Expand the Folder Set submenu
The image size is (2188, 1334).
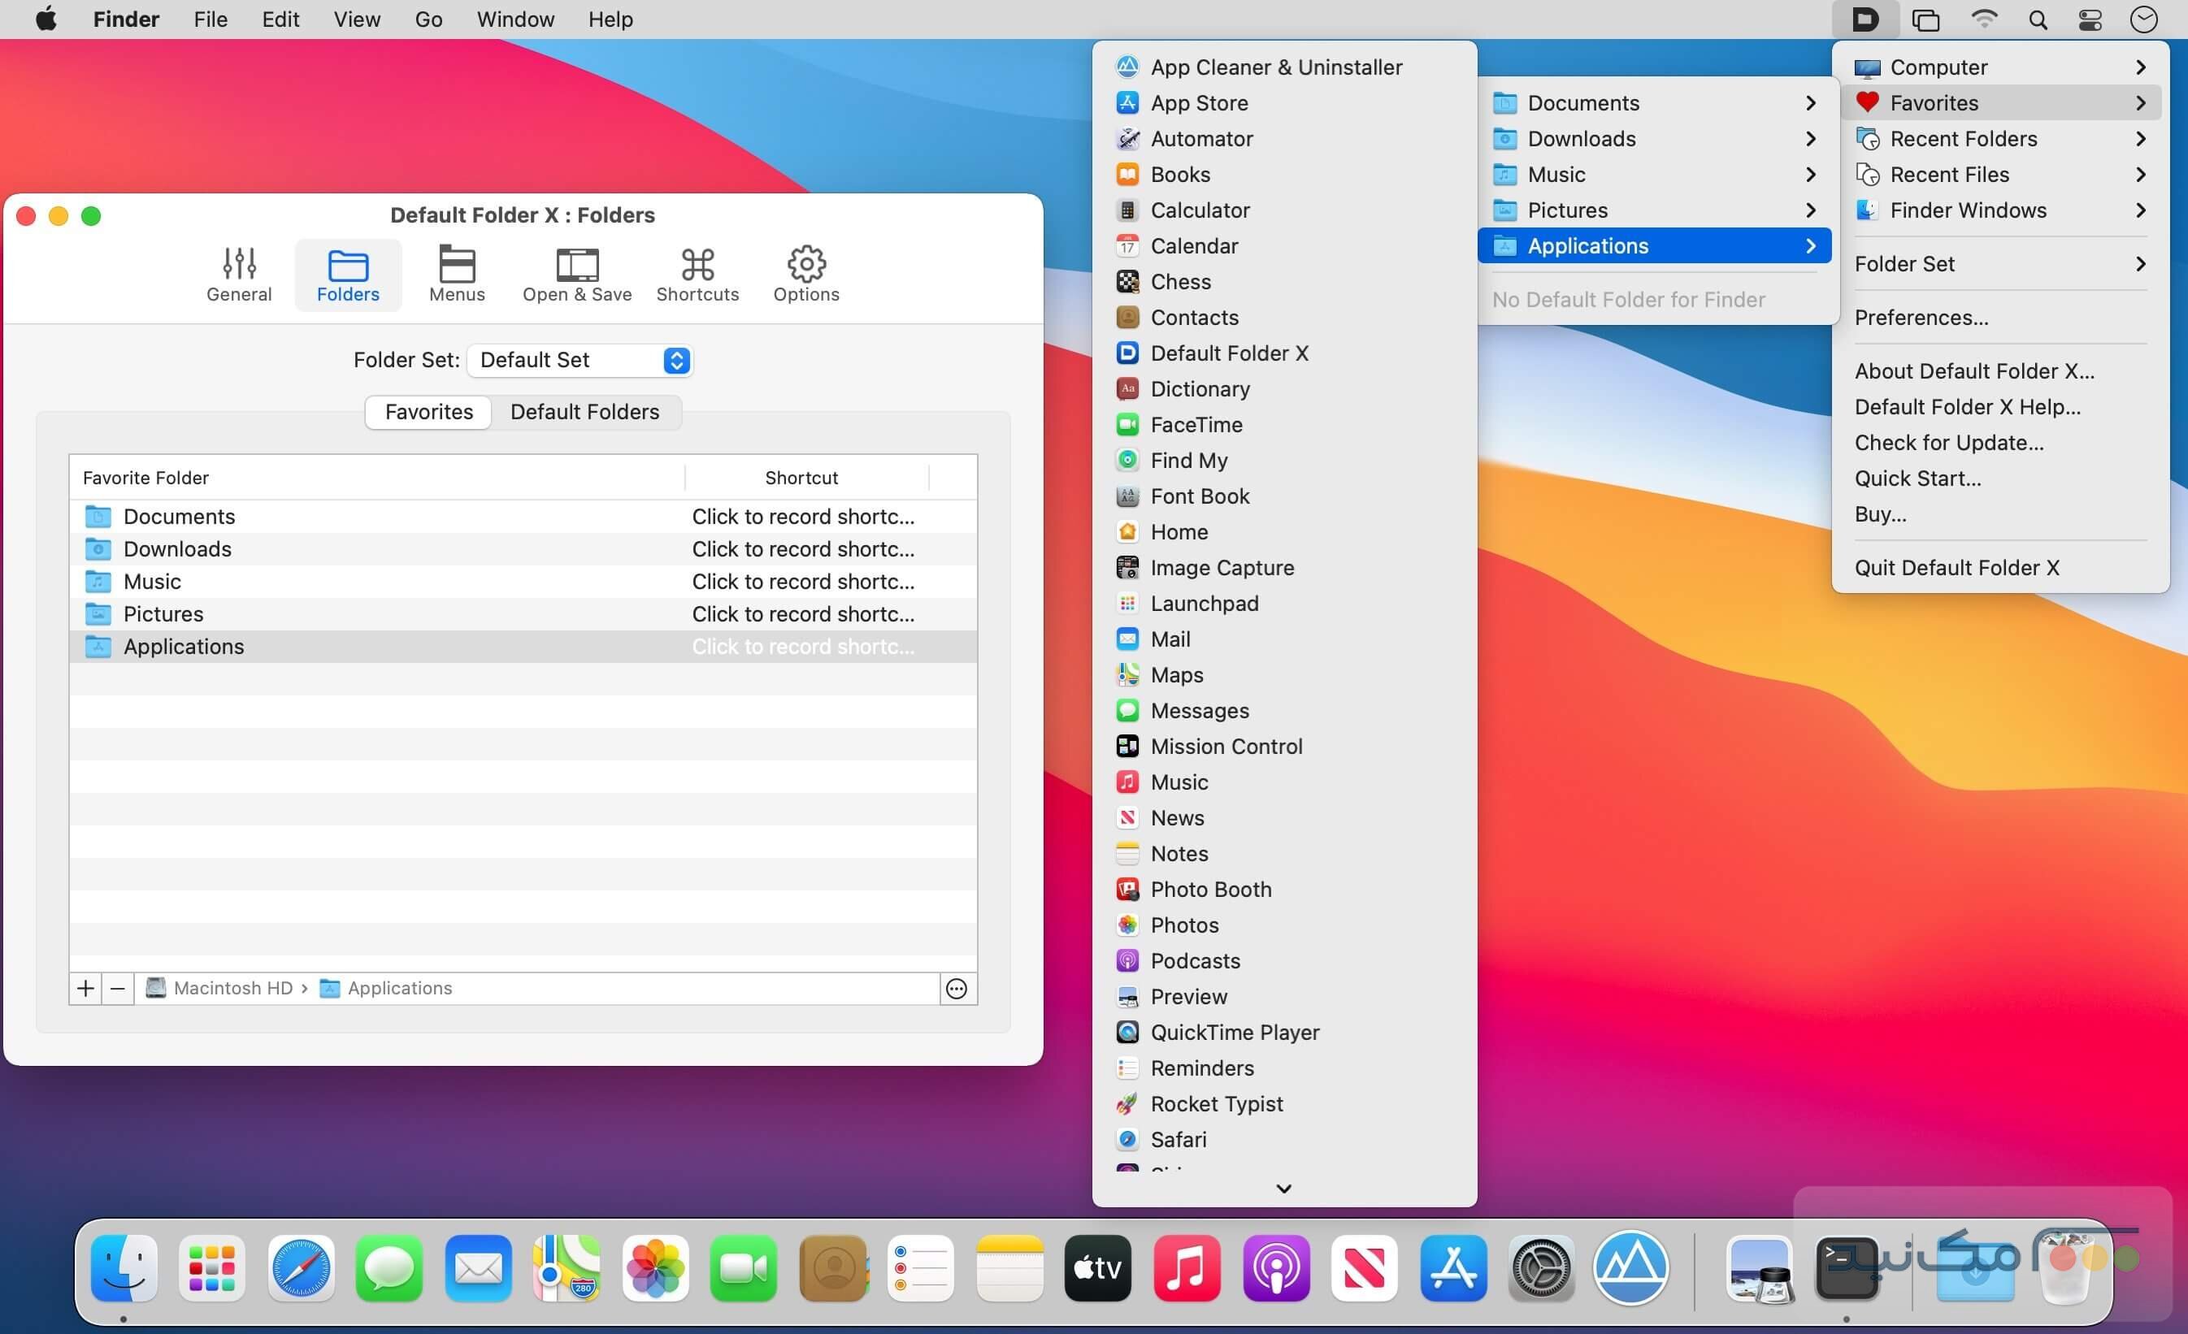(x=2141, y=263)
